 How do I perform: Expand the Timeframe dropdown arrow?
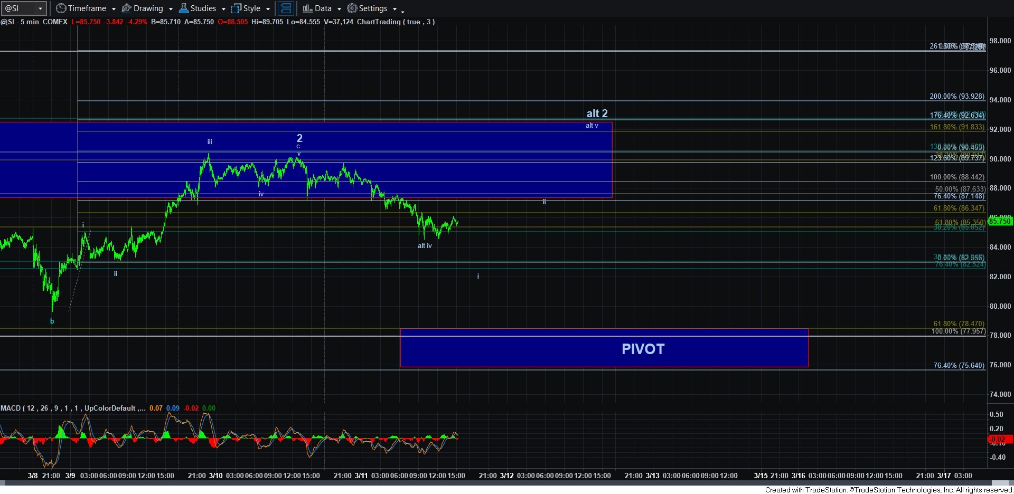click(x=114, y=9)
